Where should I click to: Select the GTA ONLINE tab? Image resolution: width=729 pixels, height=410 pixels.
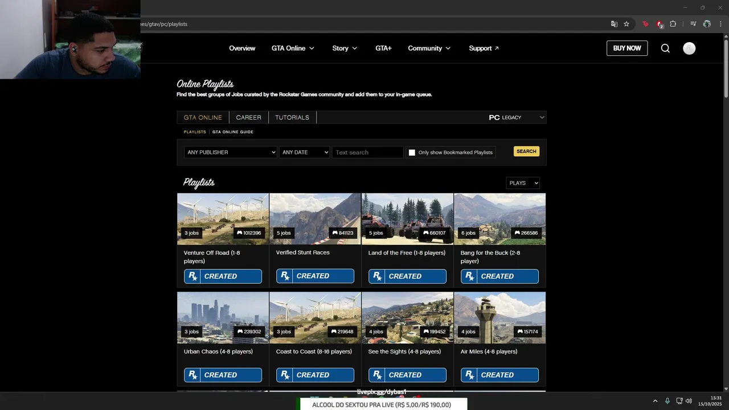tap(203, 117)
